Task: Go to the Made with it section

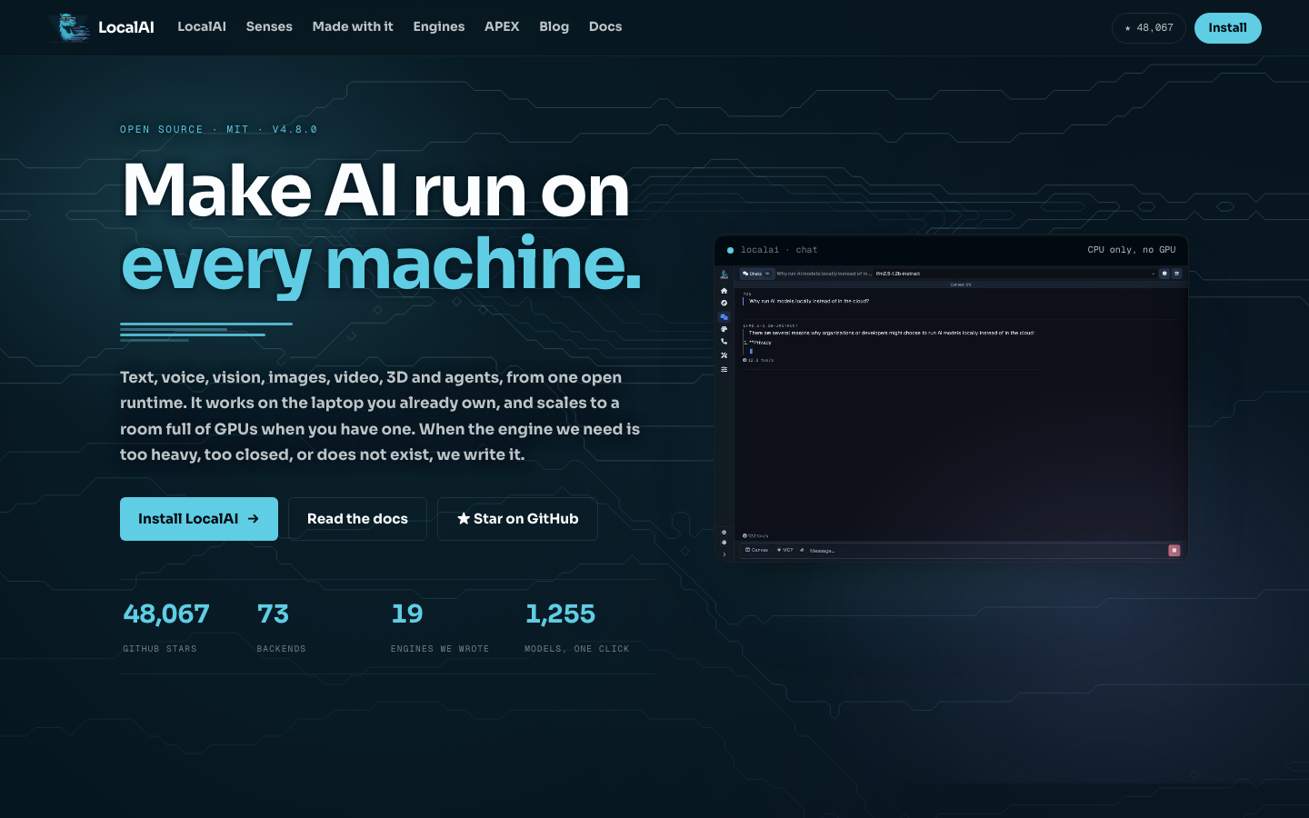Action: point(353,26)
